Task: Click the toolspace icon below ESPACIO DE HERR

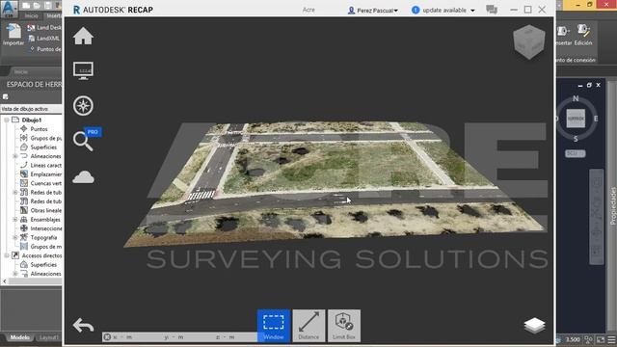Action: 5,96
